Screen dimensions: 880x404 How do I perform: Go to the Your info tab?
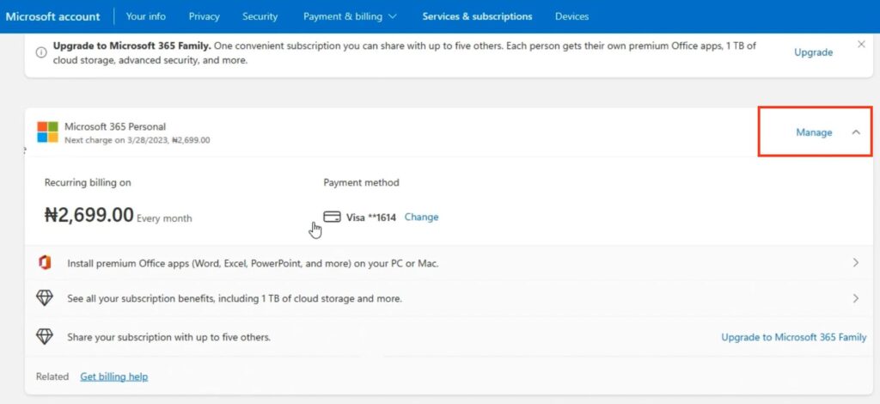[x=146, y=16]
